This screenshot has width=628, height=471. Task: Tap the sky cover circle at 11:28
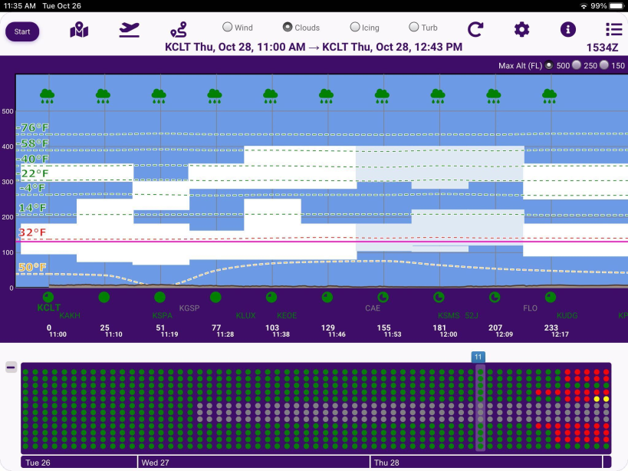[x=215, y=297]
